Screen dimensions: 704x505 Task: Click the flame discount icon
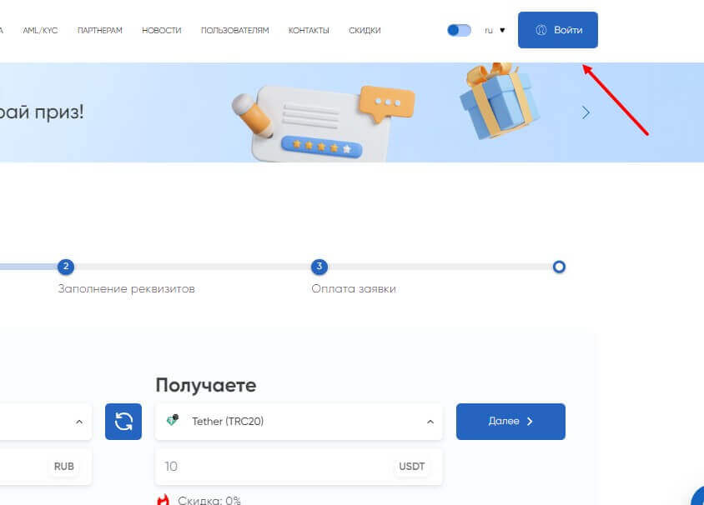pos(163,500)
